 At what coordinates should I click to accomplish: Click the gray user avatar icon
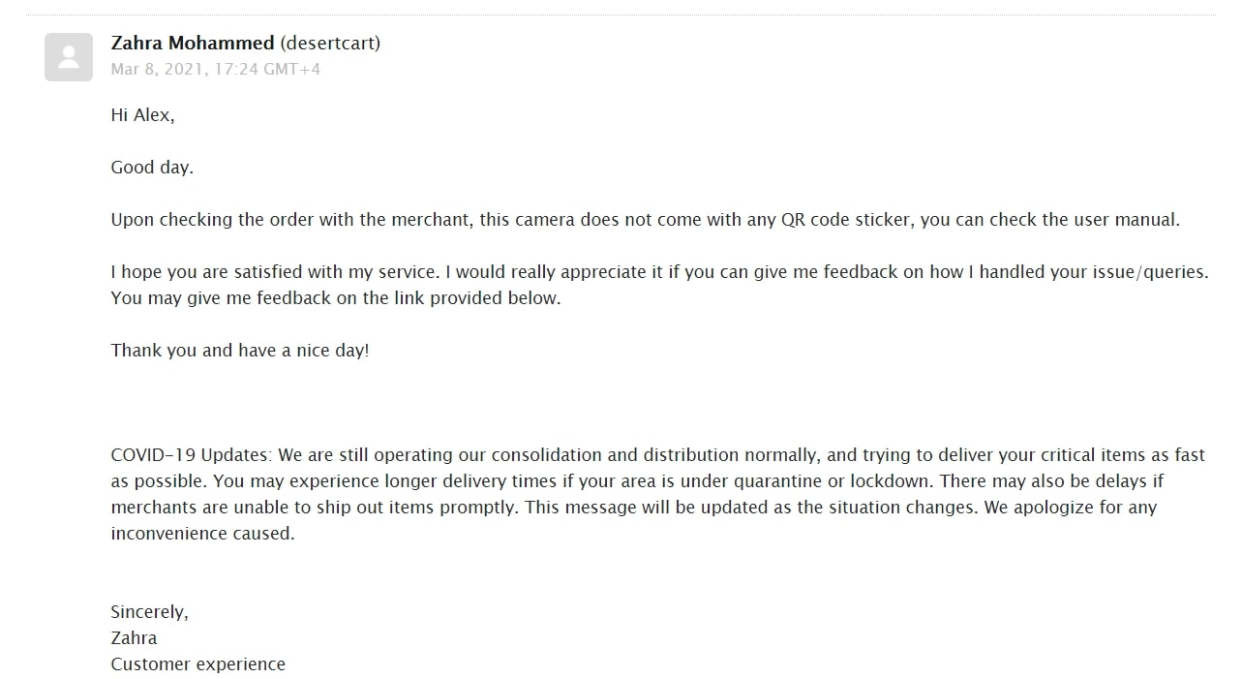[69, 57]
